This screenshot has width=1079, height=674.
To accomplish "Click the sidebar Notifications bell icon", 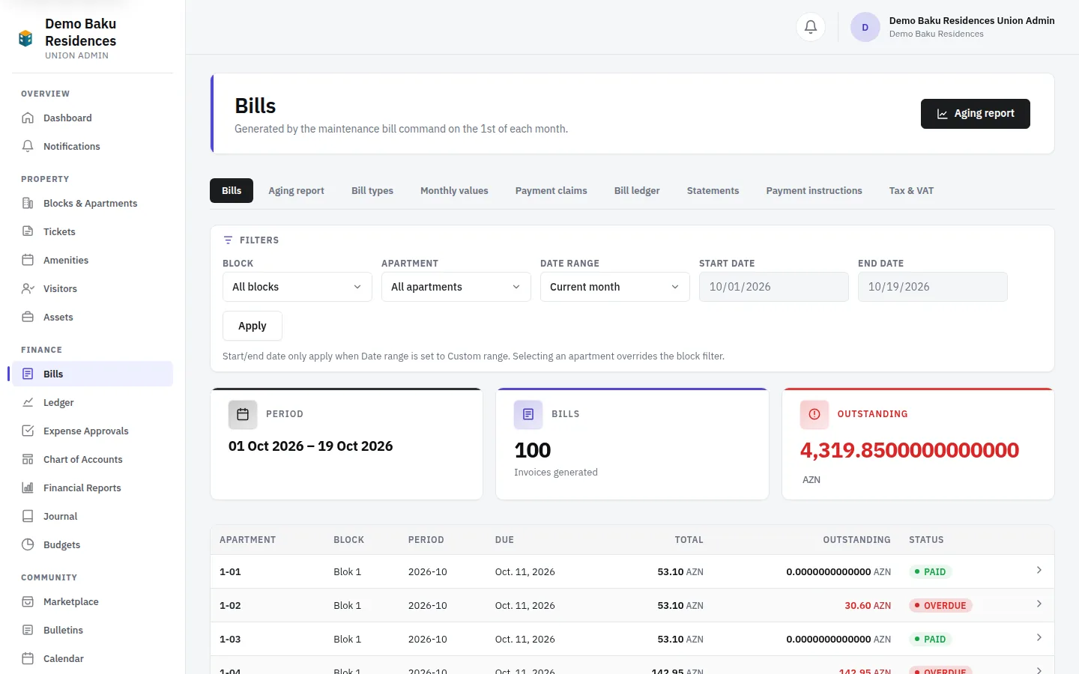I will (28, 146).
